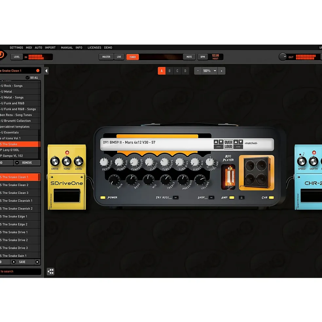
Task: Click the CHR-2 chorus pedal footswitch
Action: [x=311, y=196]
